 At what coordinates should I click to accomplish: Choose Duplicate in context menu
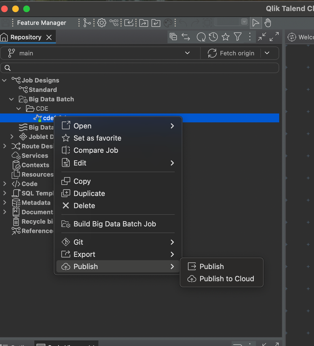tap(118, 194)
